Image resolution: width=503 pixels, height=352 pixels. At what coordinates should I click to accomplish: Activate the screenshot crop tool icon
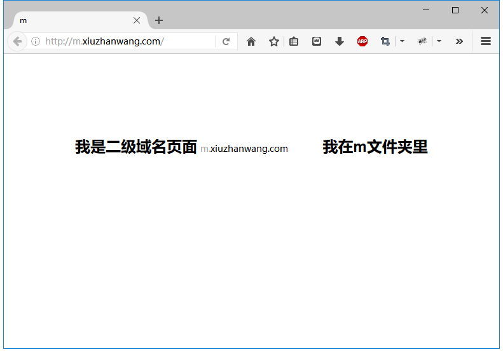click(x=385, y=41)
